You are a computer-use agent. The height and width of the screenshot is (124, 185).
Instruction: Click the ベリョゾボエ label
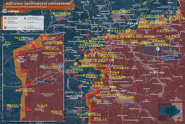pos(162,45)
